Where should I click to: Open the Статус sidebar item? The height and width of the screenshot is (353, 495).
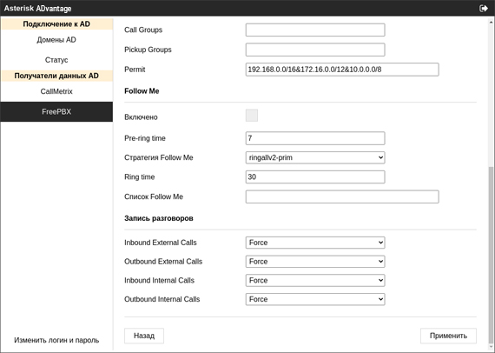point(56,60)
